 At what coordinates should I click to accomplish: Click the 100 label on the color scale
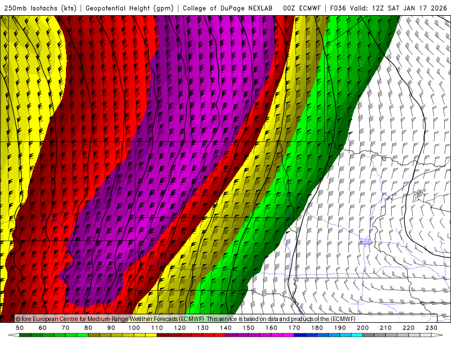click(x=134, y=328)
